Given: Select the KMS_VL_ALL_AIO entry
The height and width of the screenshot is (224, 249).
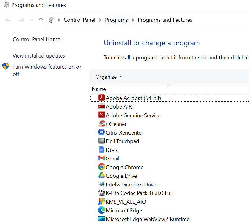Looking at the screenshot, I should pos(126,202).
